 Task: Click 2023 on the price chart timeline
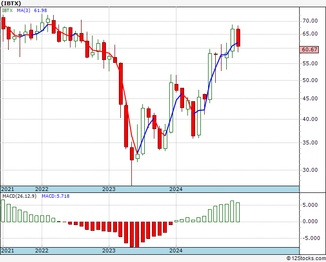point(109,189)
